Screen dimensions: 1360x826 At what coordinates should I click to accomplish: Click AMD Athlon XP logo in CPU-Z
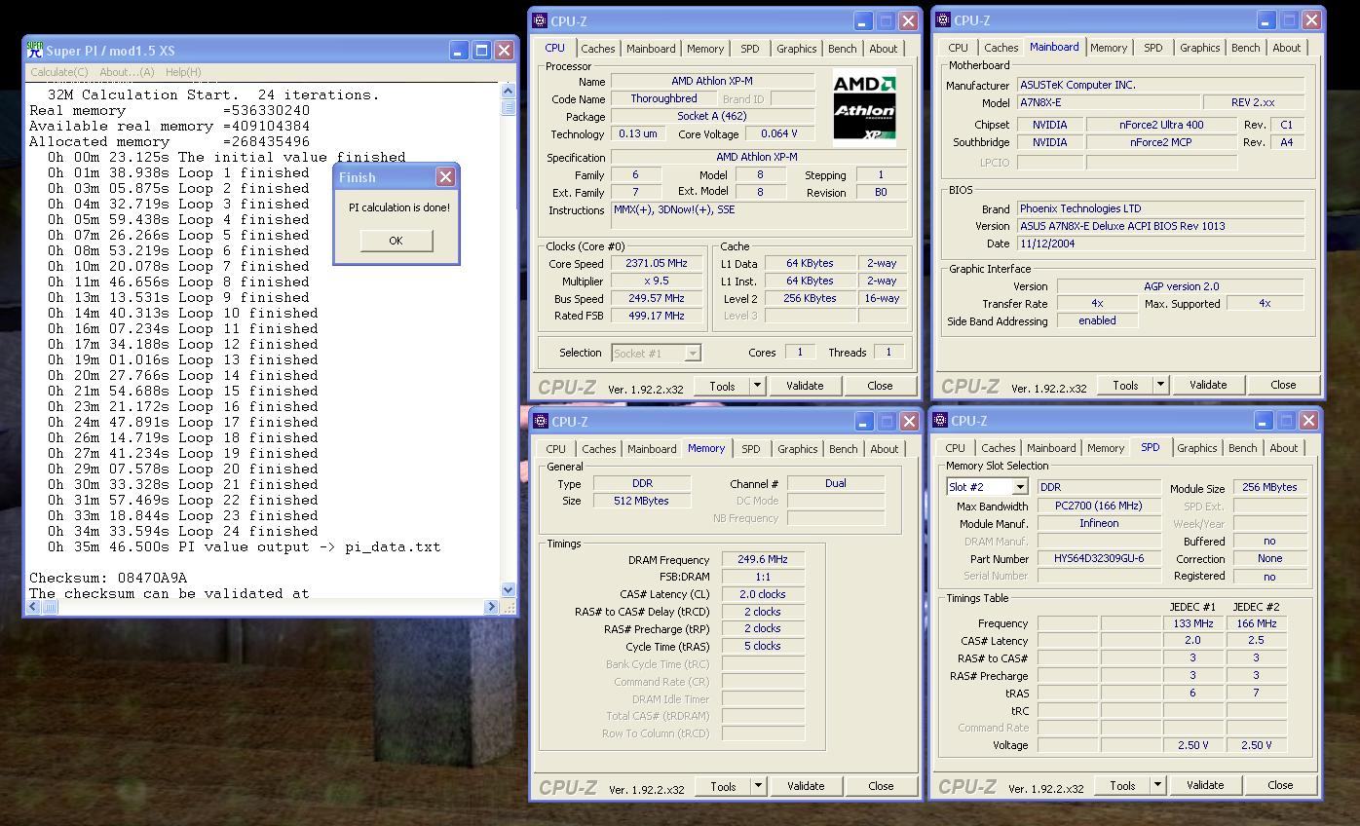tap(864, 107)
